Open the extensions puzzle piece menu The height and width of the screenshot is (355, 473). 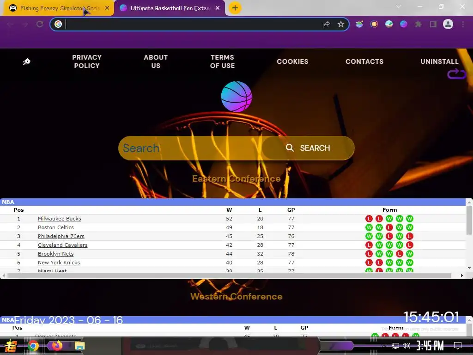pyautogui.click(x=418, y=24)
